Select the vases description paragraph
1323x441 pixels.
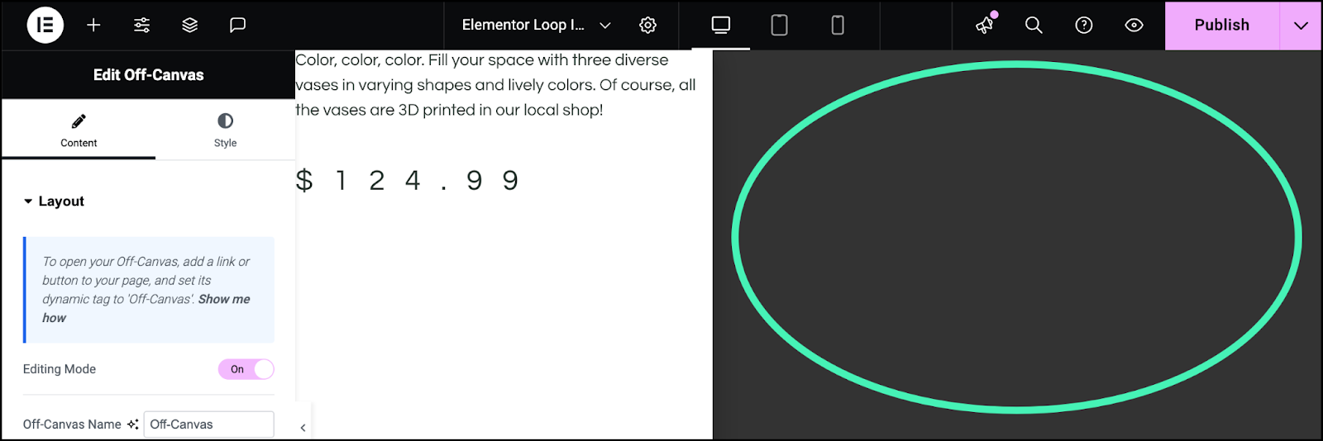[496, 84]
